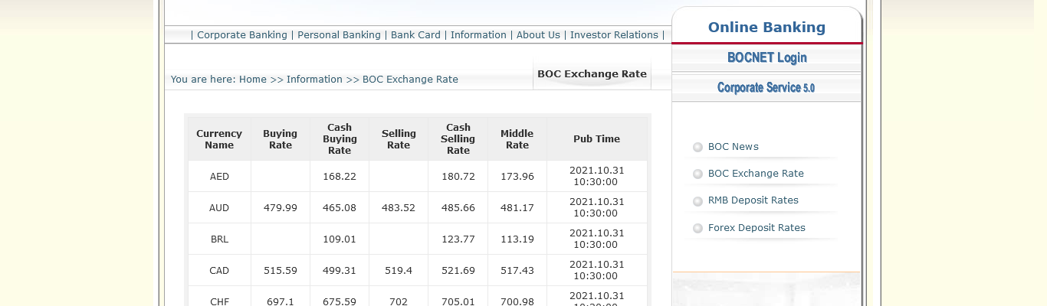
Task: Open Corporate Banking menu
Action: (242, 35)
